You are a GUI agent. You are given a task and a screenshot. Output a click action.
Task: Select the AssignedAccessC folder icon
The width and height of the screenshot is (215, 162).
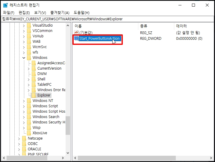34,63
